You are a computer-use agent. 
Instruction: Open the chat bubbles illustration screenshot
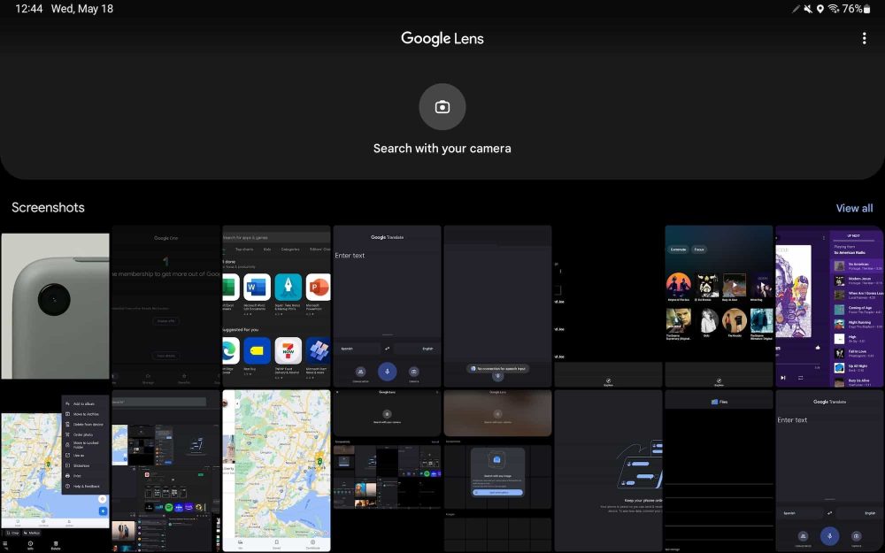[x=608, y=471]
